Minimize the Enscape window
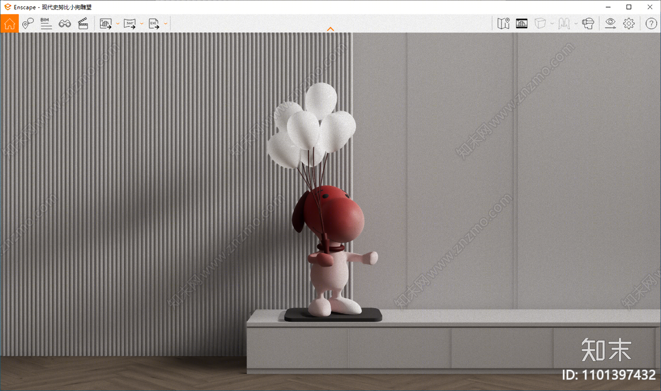Screen dimensions: 661x391 tap(608, 7)
